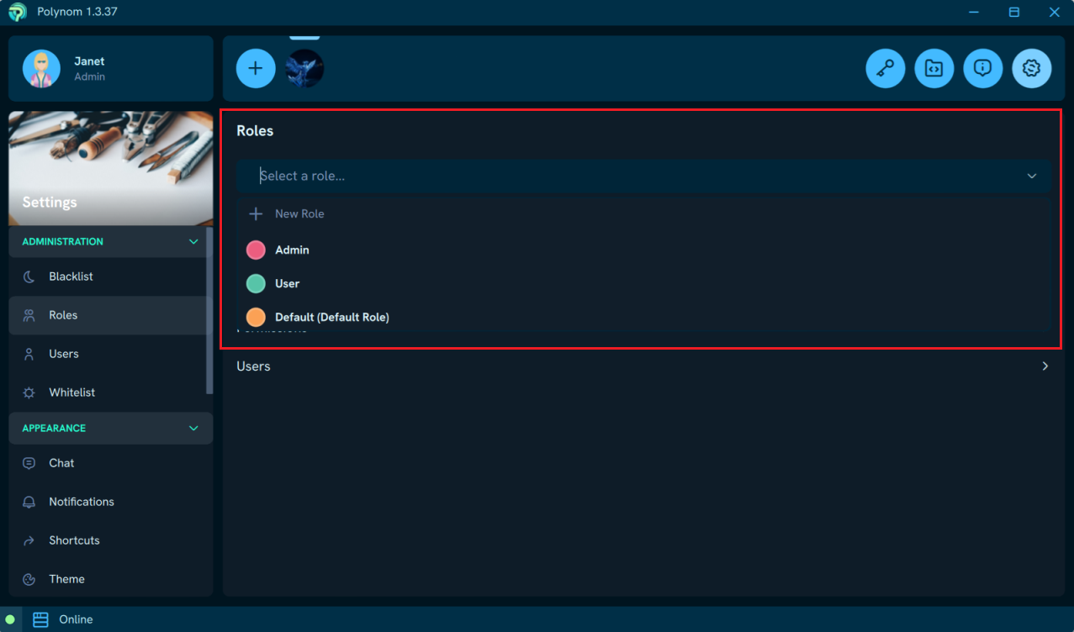The height and width of the screenshot is (632, 1074).
Task: Go to Whitelist settings
Action: coord(71,392)
